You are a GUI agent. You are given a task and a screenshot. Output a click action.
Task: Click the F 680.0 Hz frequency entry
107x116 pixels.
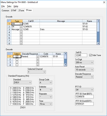click(28, 104)
